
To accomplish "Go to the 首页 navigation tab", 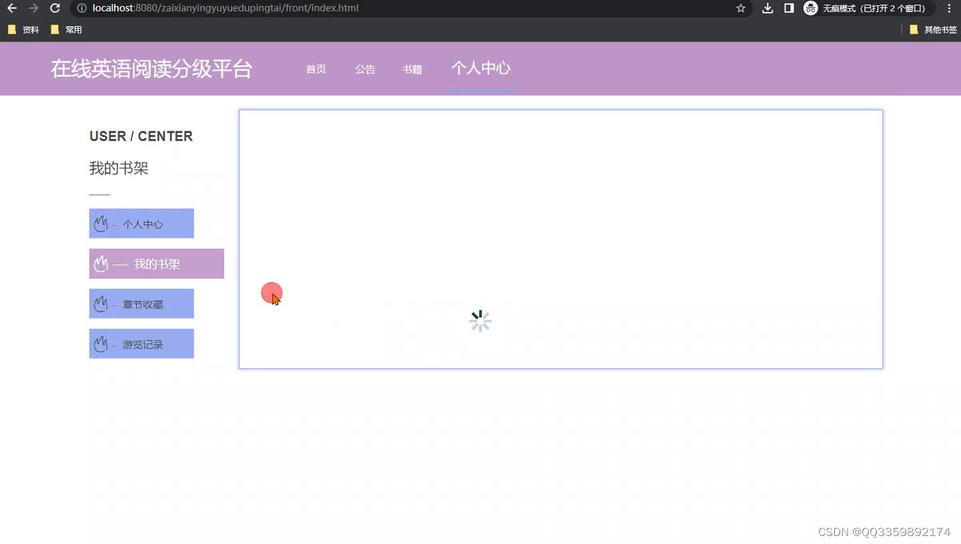I will pos(316,69).
